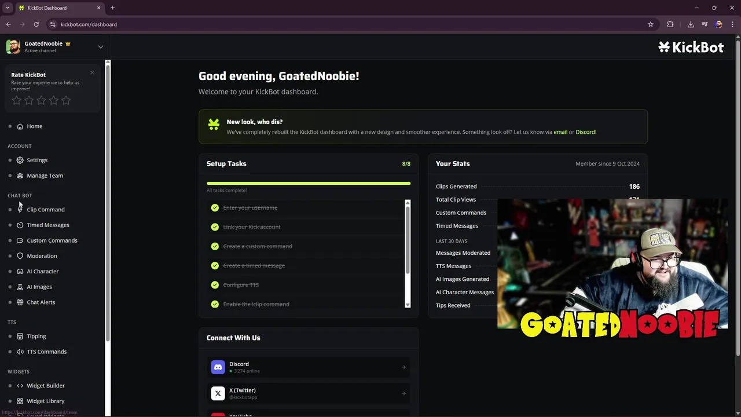
Task: Click the Chat Alerts gift icon
Action: (20, 302)
